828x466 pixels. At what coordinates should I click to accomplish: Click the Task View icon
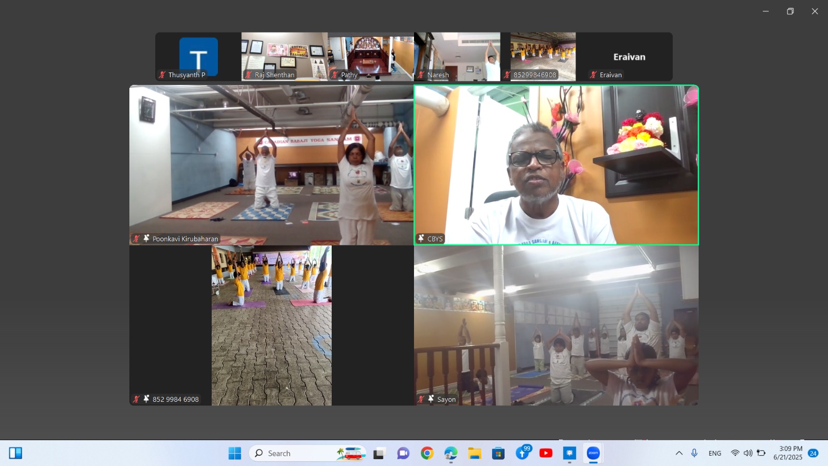click(379, 454)
